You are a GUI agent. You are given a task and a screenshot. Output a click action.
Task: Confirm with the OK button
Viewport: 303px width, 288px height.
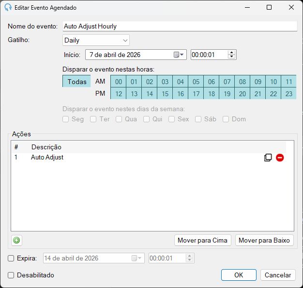[239, 275]
